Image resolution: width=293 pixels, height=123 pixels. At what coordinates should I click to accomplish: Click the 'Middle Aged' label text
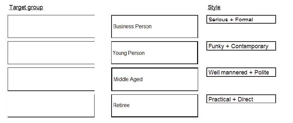point(128,79)
